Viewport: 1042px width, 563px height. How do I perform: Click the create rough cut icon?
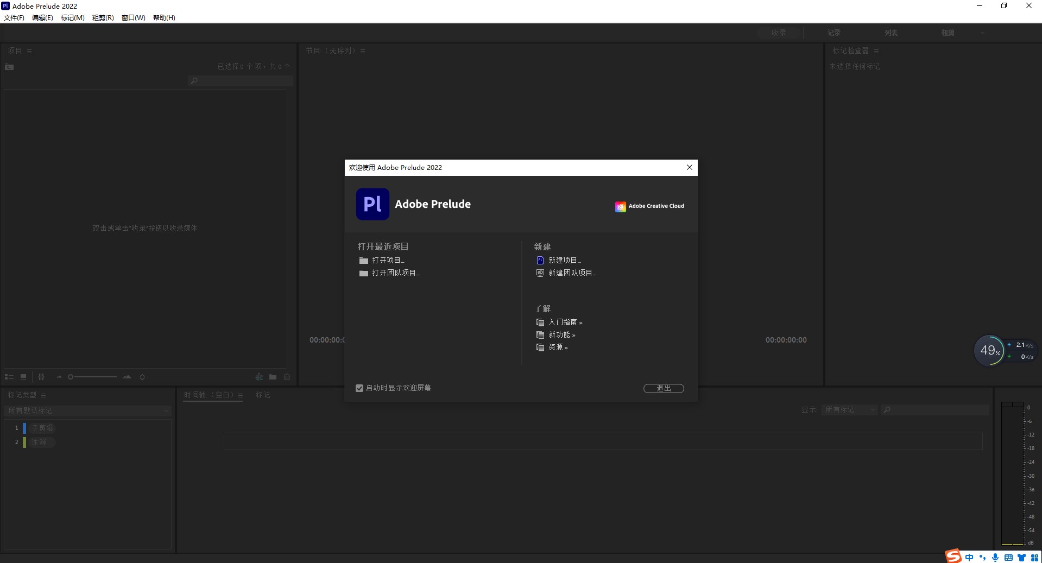pyautogui.click(x=259, y=377)
